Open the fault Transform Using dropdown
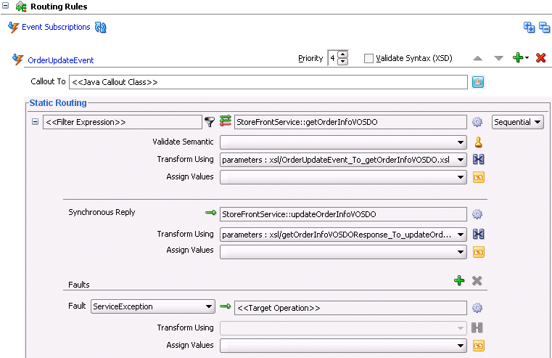Viewport: 552px width, 358px height. [343, 328]
